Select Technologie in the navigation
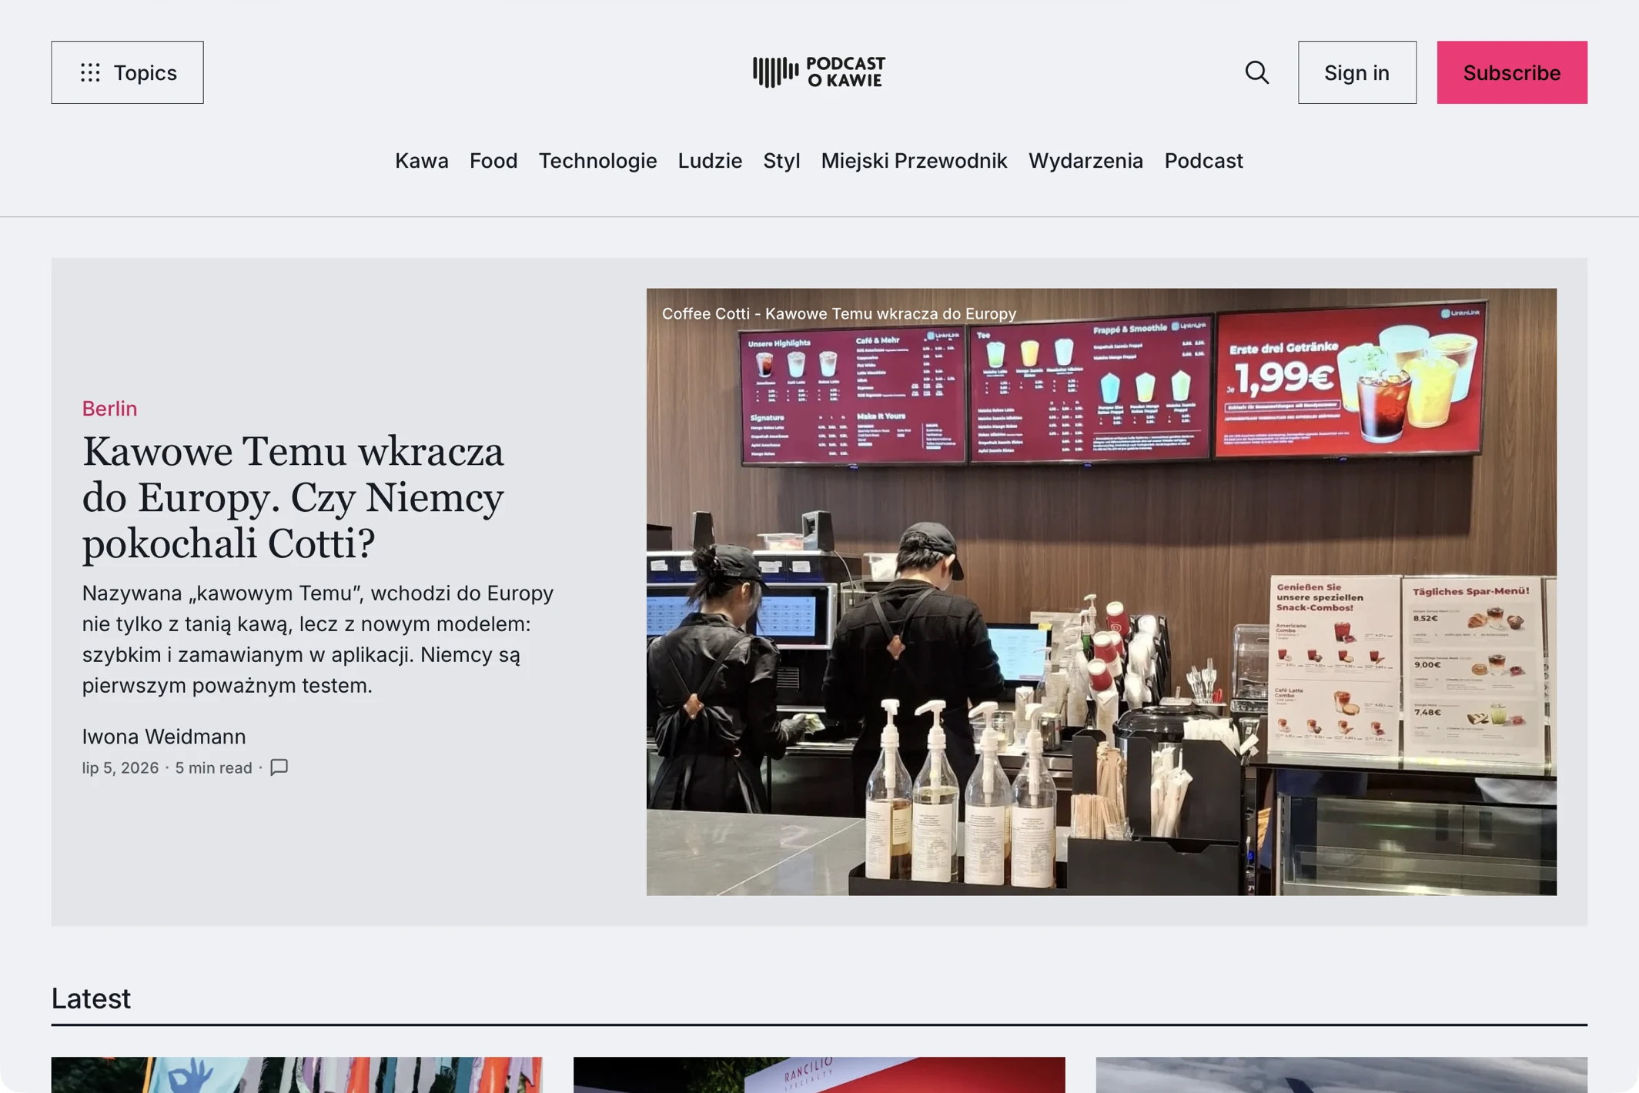This screenshot has width=1639, height=1093. pos(597,160)
